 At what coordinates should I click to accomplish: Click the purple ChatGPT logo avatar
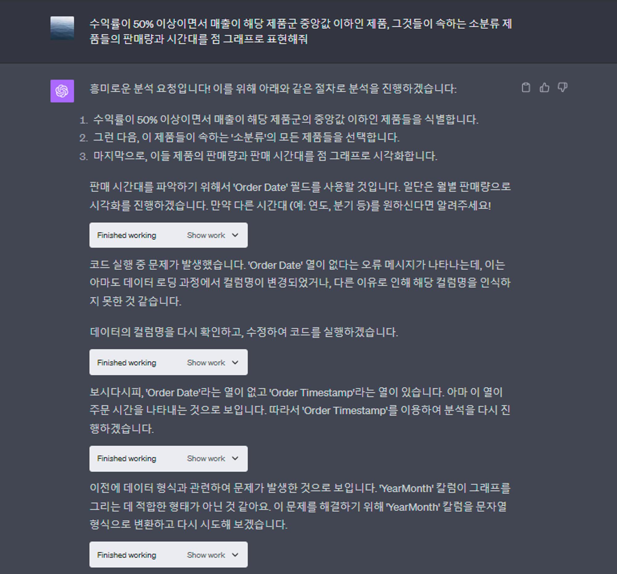coord(62,91)
